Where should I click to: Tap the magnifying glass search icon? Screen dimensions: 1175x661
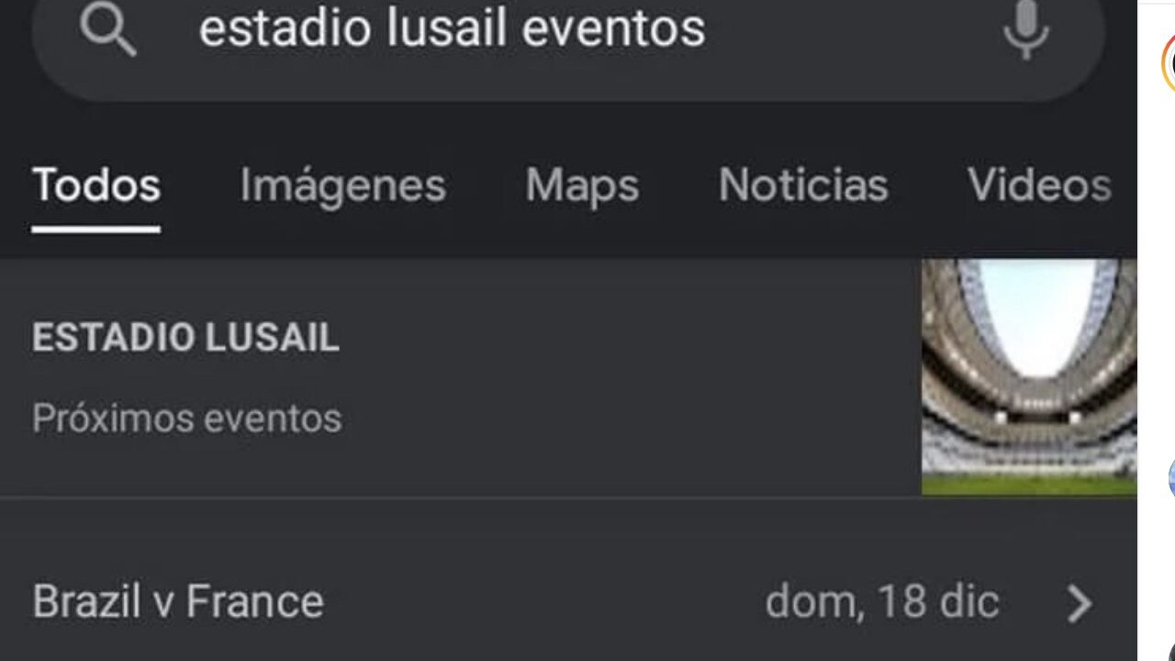pos(107,28)
